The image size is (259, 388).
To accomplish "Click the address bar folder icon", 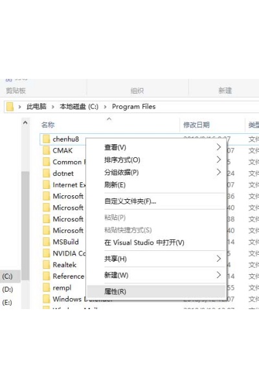I will pos(10,107).
